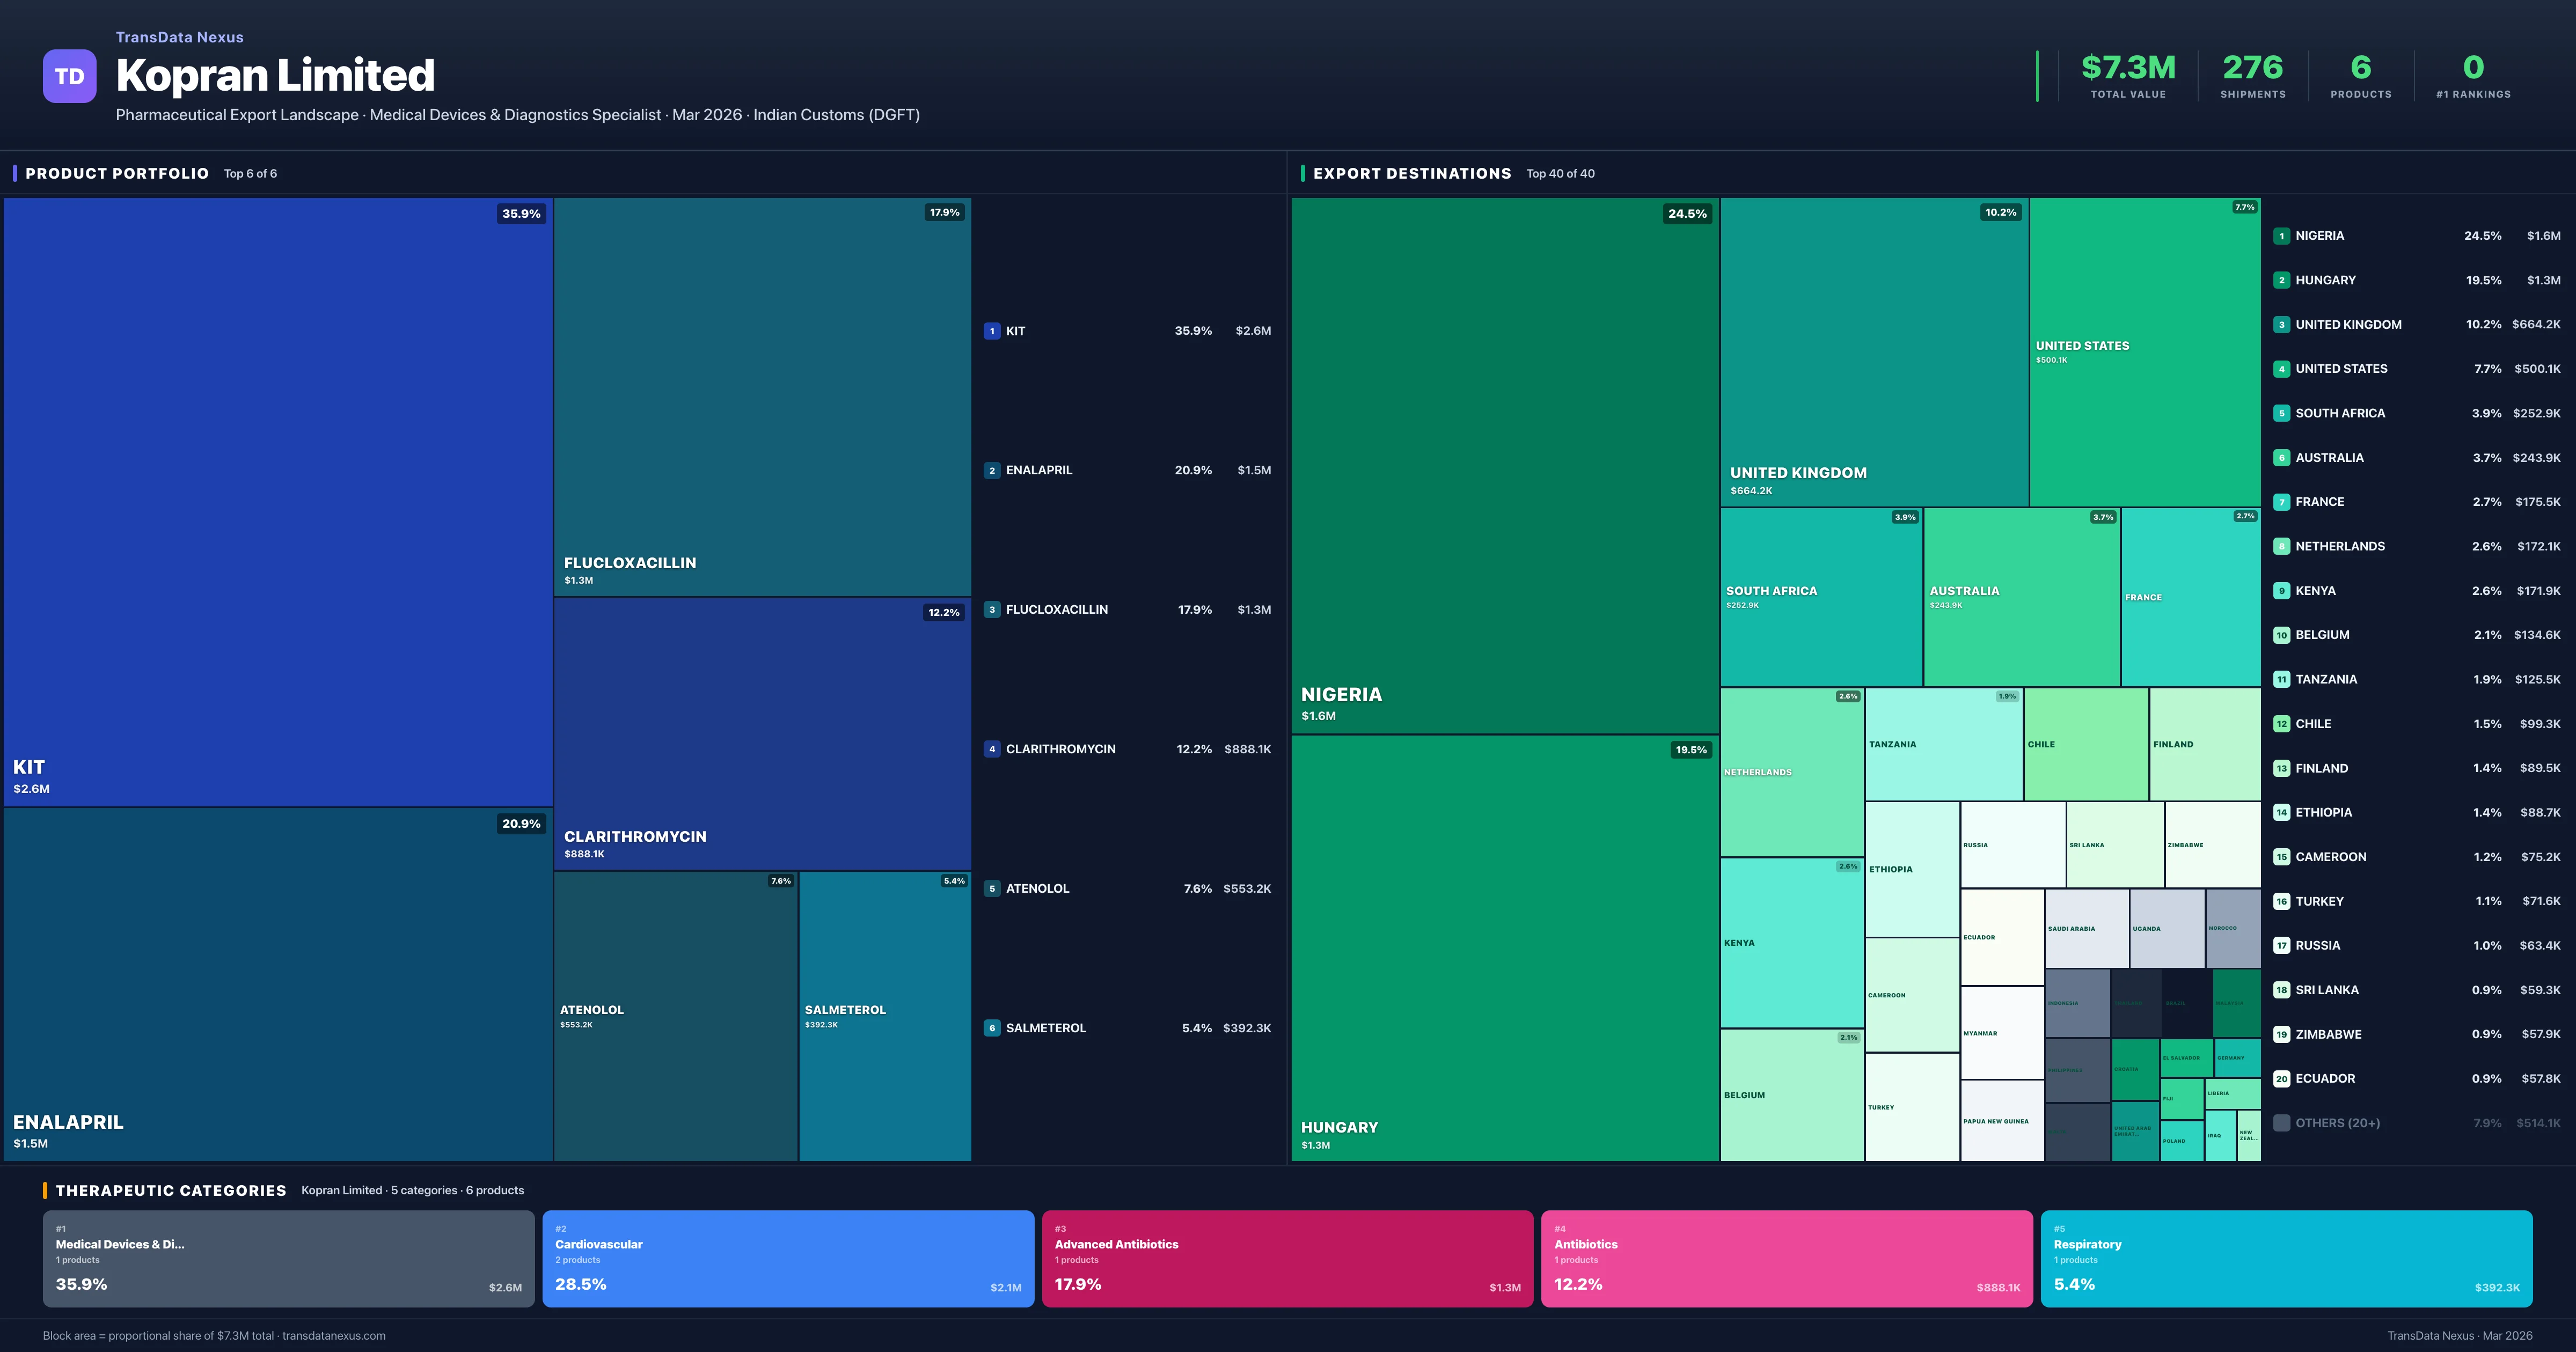Click the rank badge beside UNITED STATES entry
Image resolution: width=2576 pixels, height=1352 pixels.
coord(2282,368)
